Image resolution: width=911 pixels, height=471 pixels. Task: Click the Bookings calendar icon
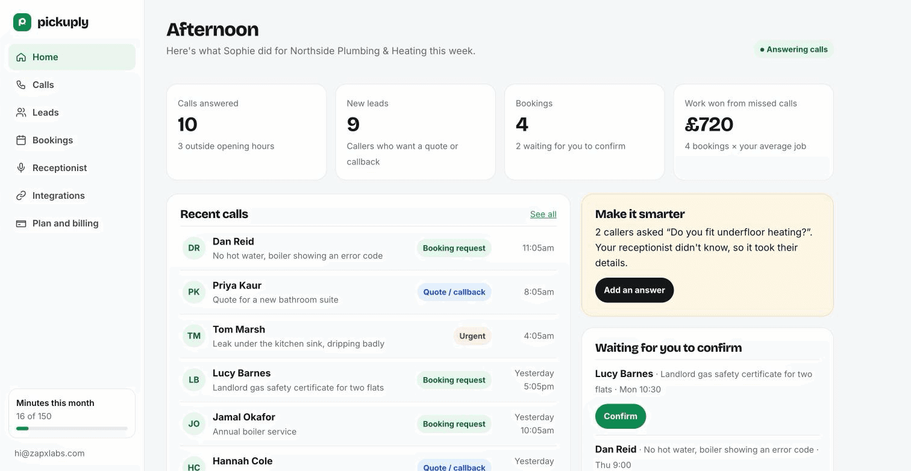21,140
